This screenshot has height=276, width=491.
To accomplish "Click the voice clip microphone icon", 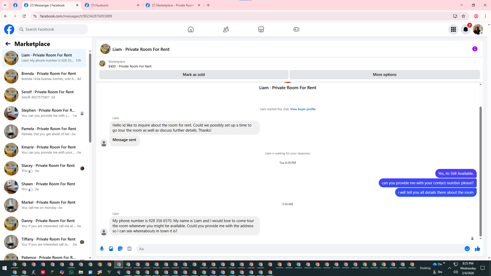I will coord(102,249).
